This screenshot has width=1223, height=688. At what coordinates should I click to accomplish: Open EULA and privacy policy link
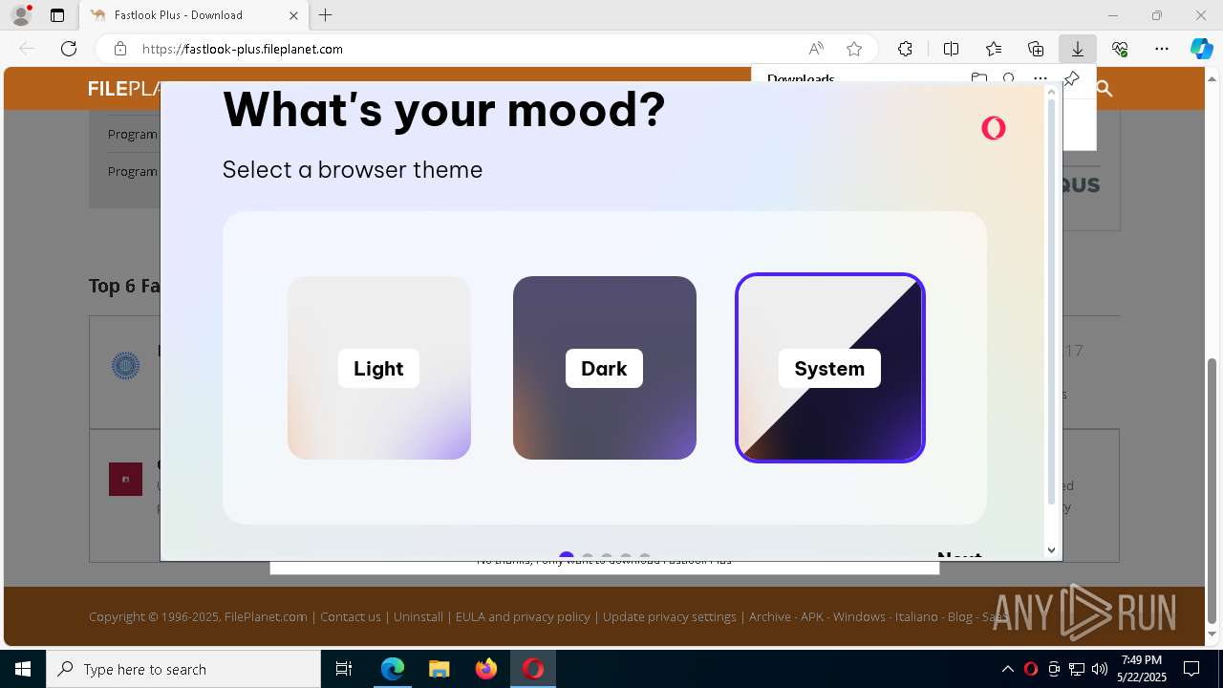pos(523,616)
